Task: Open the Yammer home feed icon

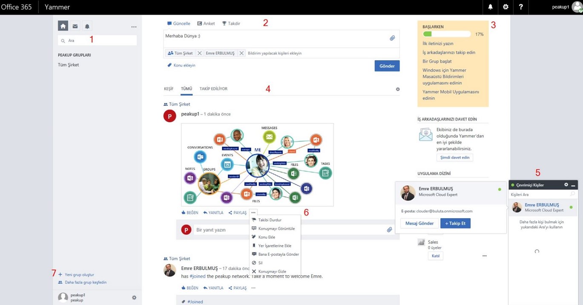Action: (63, 26)
